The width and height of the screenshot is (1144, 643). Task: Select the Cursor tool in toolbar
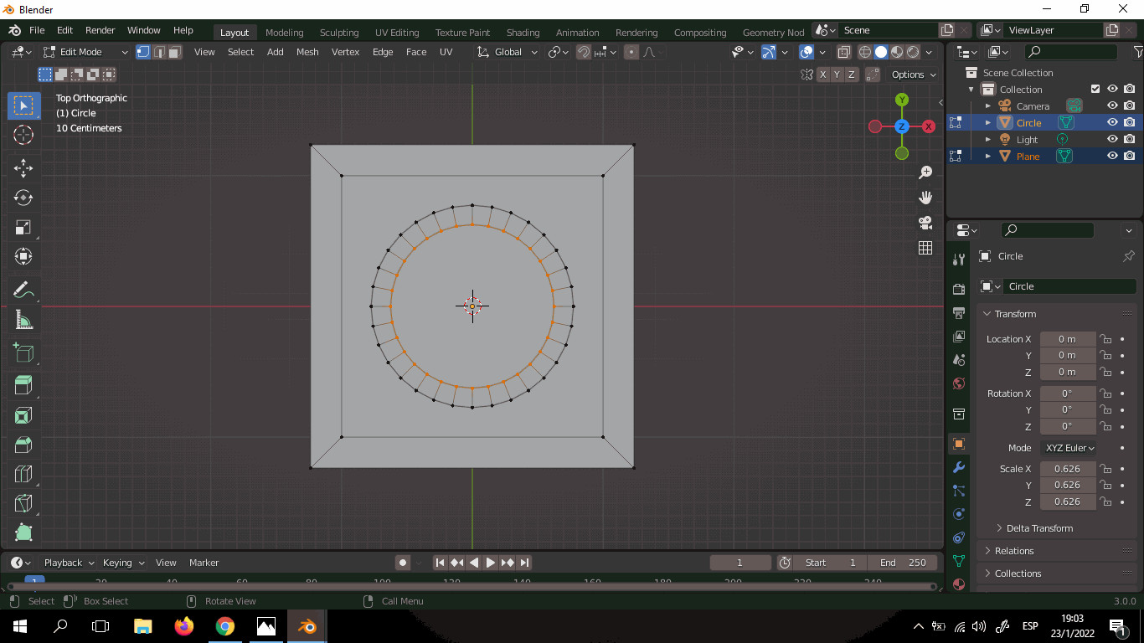tap(23, 135)
